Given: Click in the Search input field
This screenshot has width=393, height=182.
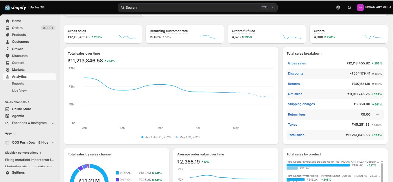Looking at the screenshot, I should tap(198, 8).
